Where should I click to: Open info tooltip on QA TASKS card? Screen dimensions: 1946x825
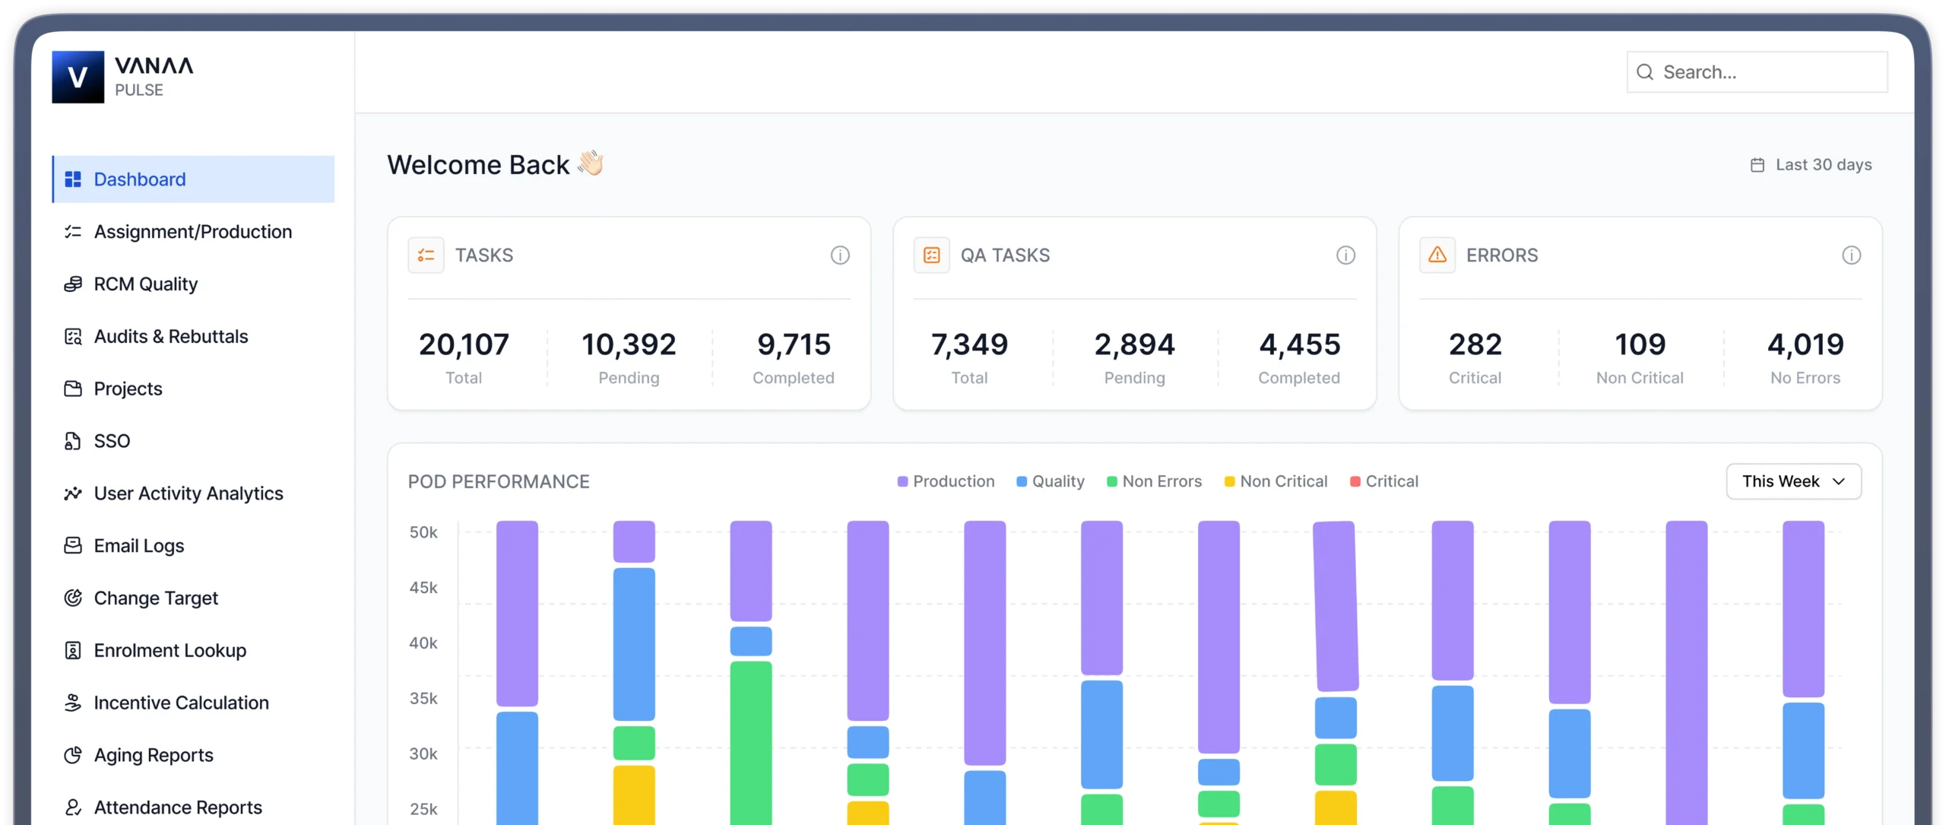[1345, 255]
